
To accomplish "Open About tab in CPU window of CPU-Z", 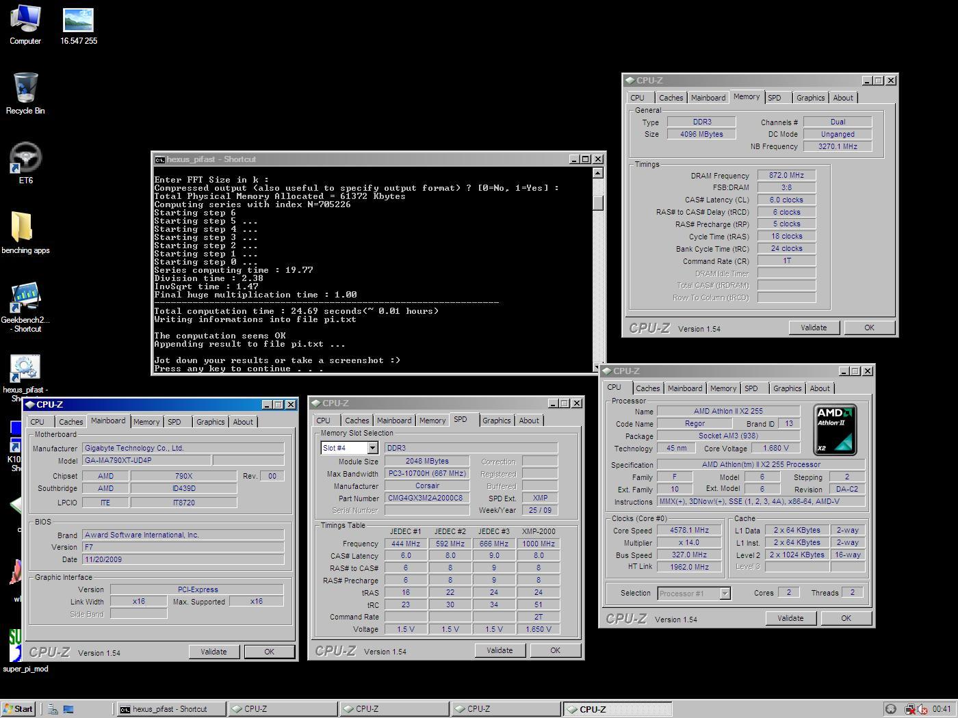I will [820, 388].
